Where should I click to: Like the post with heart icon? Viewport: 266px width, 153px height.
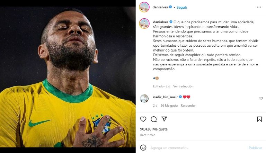point(143,119)
